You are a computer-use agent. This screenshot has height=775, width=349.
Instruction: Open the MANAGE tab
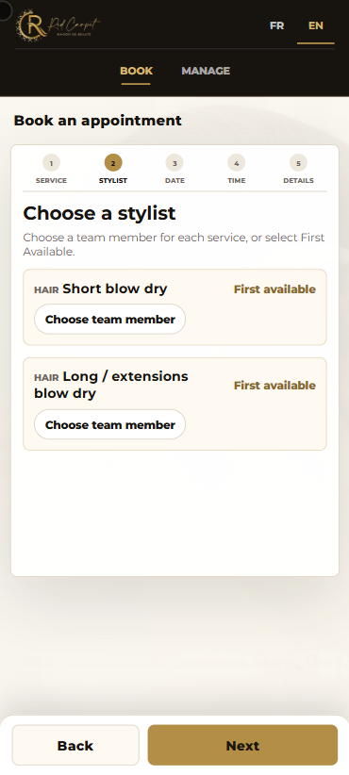point(206,71)
